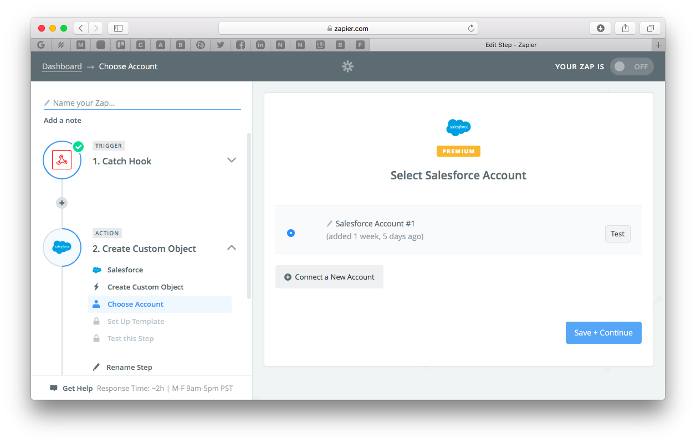Collapse the Catch Hook step with its chevron
Viewport: 696px width, 444px height.
pyautogui.click(x=232, y=160)
